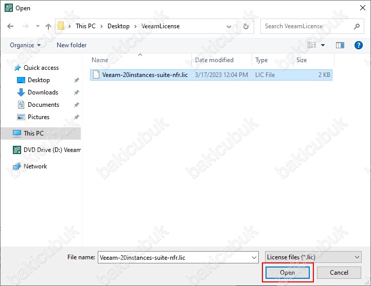The image size is (371, 286).
Task: Open recent locations dropdown arrow
Action: click(x=38, y=26)
